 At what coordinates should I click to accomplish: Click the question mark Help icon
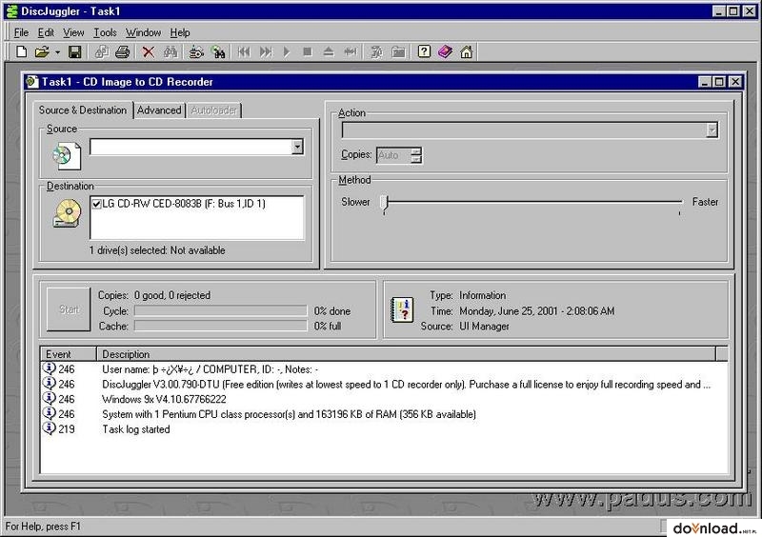point(424,51)
